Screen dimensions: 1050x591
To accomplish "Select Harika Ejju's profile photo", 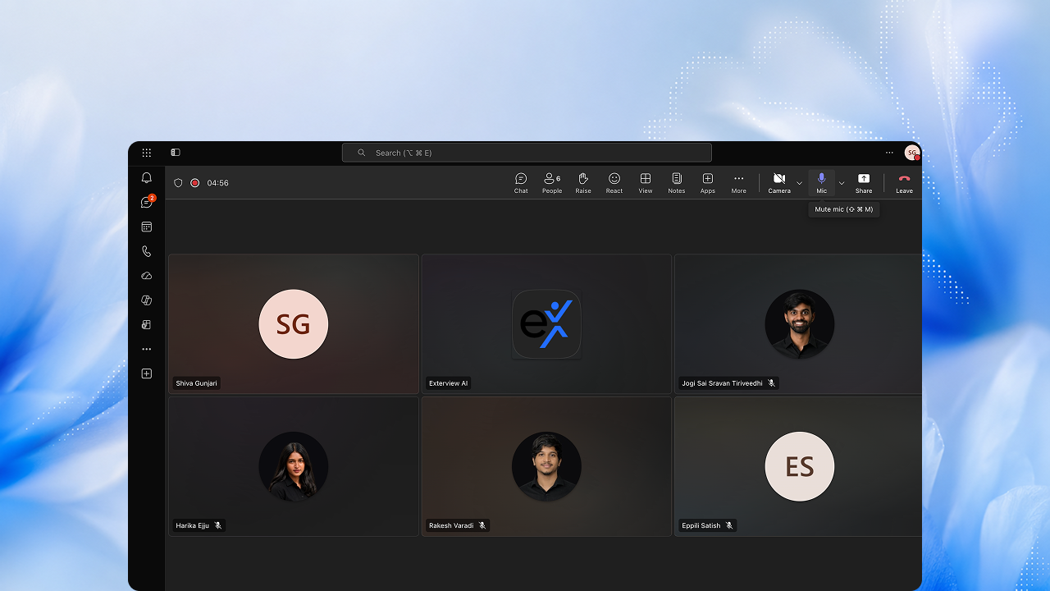I will (294, 466).
